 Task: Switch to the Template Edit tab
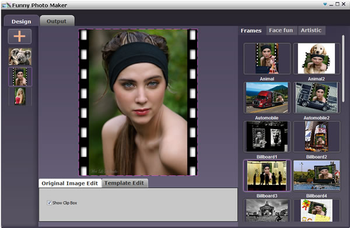[124, 183]
